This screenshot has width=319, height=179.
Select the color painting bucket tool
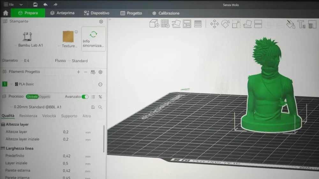coord(291,25)
